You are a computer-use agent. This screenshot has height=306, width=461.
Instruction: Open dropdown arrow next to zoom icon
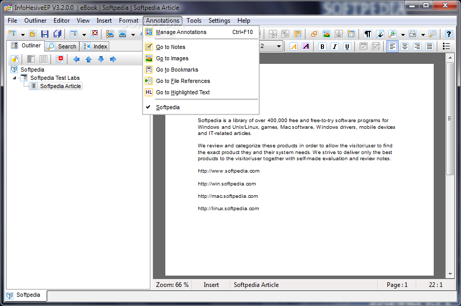tap(403, 35)
